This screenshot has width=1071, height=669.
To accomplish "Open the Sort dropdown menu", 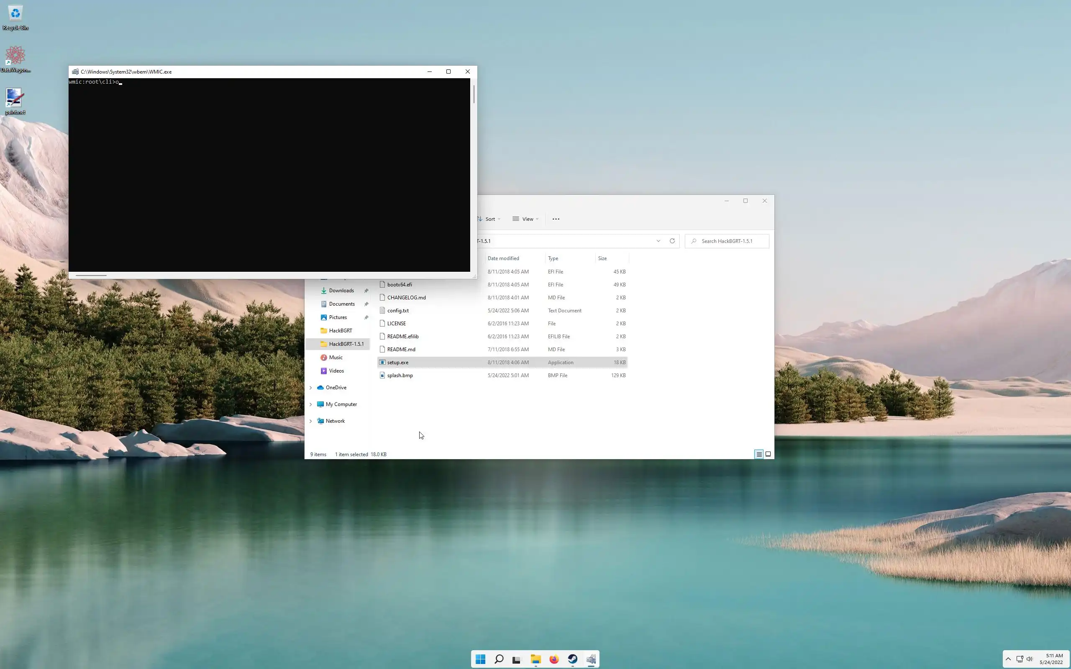I will [x=489, y=219].
